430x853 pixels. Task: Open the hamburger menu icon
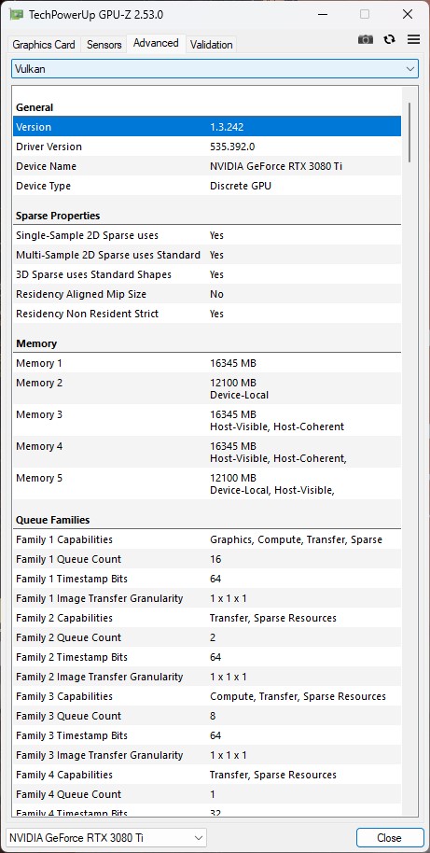[x=414, y=39]
